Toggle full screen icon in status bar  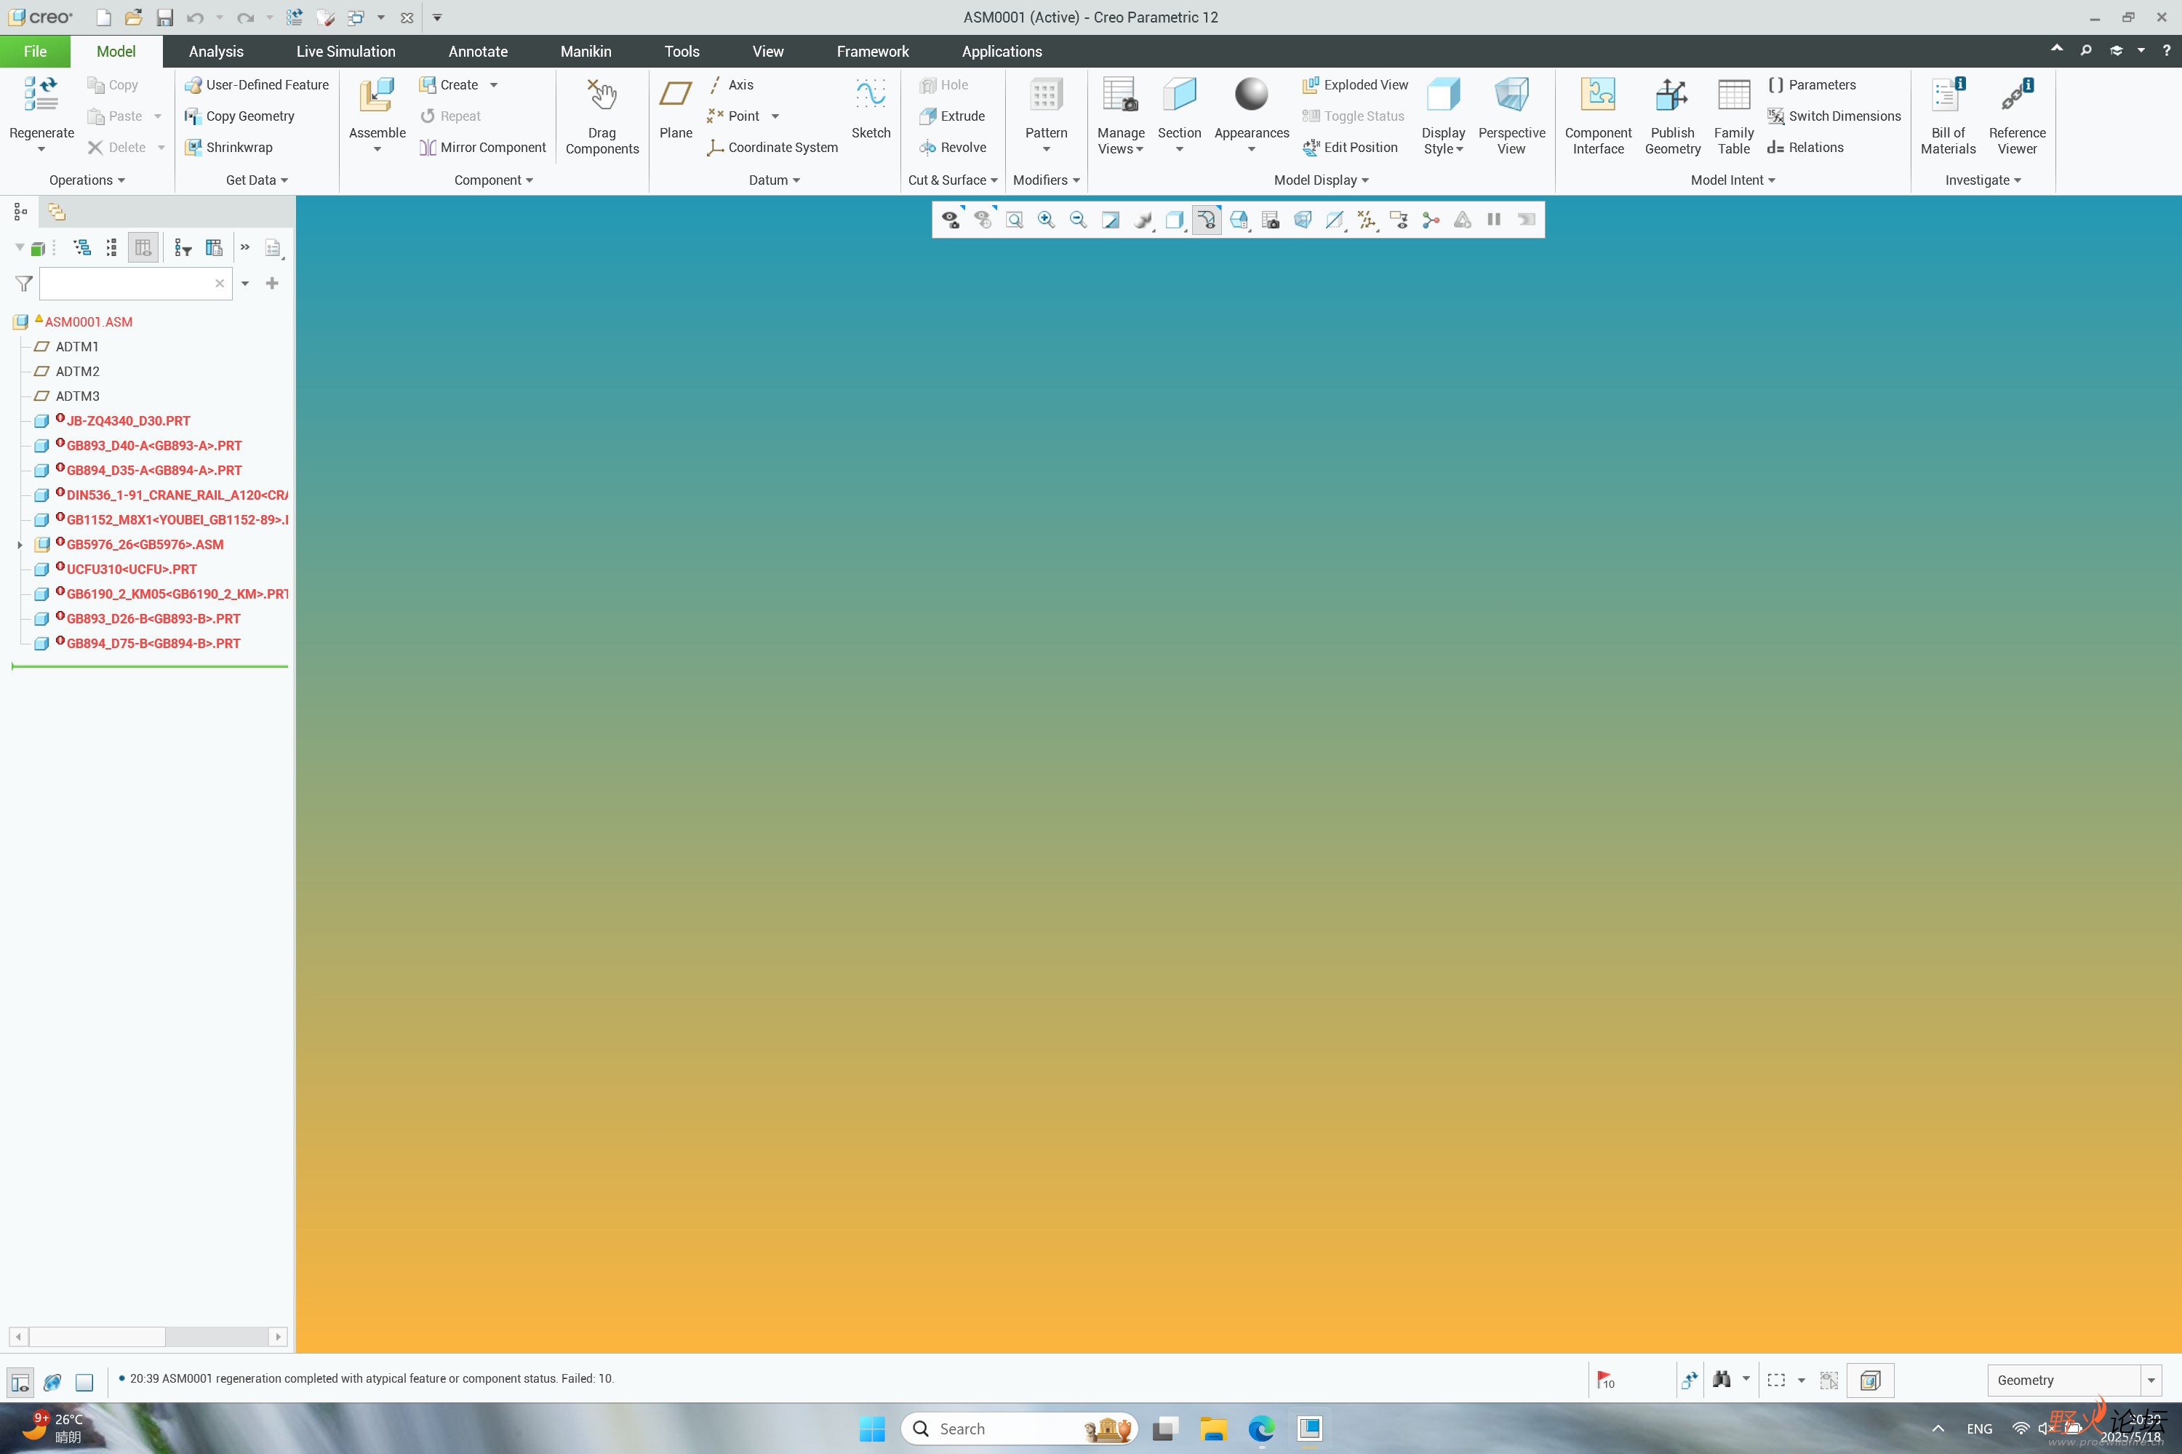coord(84,1382)
